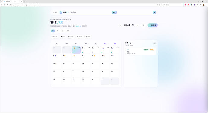208x113 pixels.
Task: Click the orange tag on the 百度 card
Action: pyautogui.click(x=152, y=50)
